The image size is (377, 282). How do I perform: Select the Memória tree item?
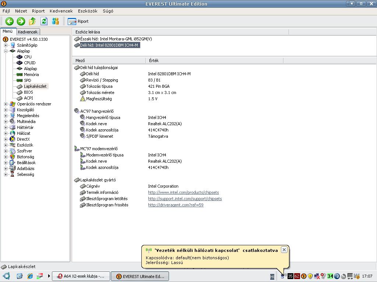click(x=31, y=75)
